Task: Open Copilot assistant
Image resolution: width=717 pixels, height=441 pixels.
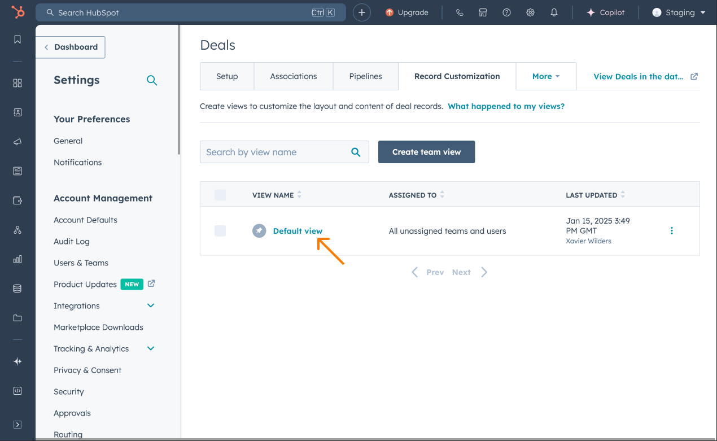Action: click(605, 12)
